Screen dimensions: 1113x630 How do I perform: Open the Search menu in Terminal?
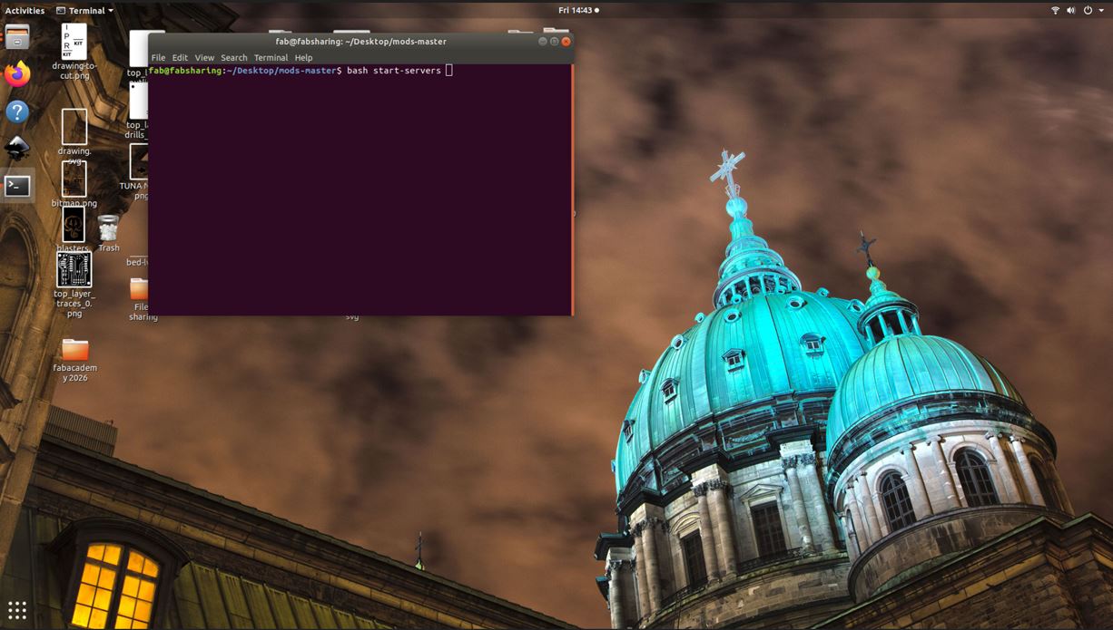233,57
